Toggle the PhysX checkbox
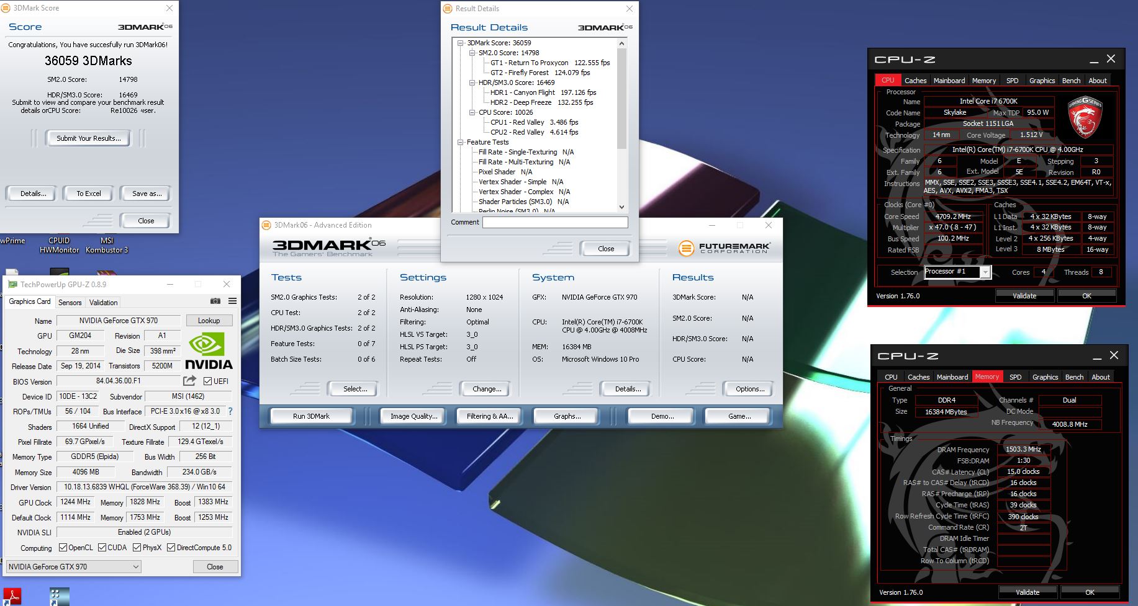Viewport: 1138px width, 606px height. coord(137,547)
